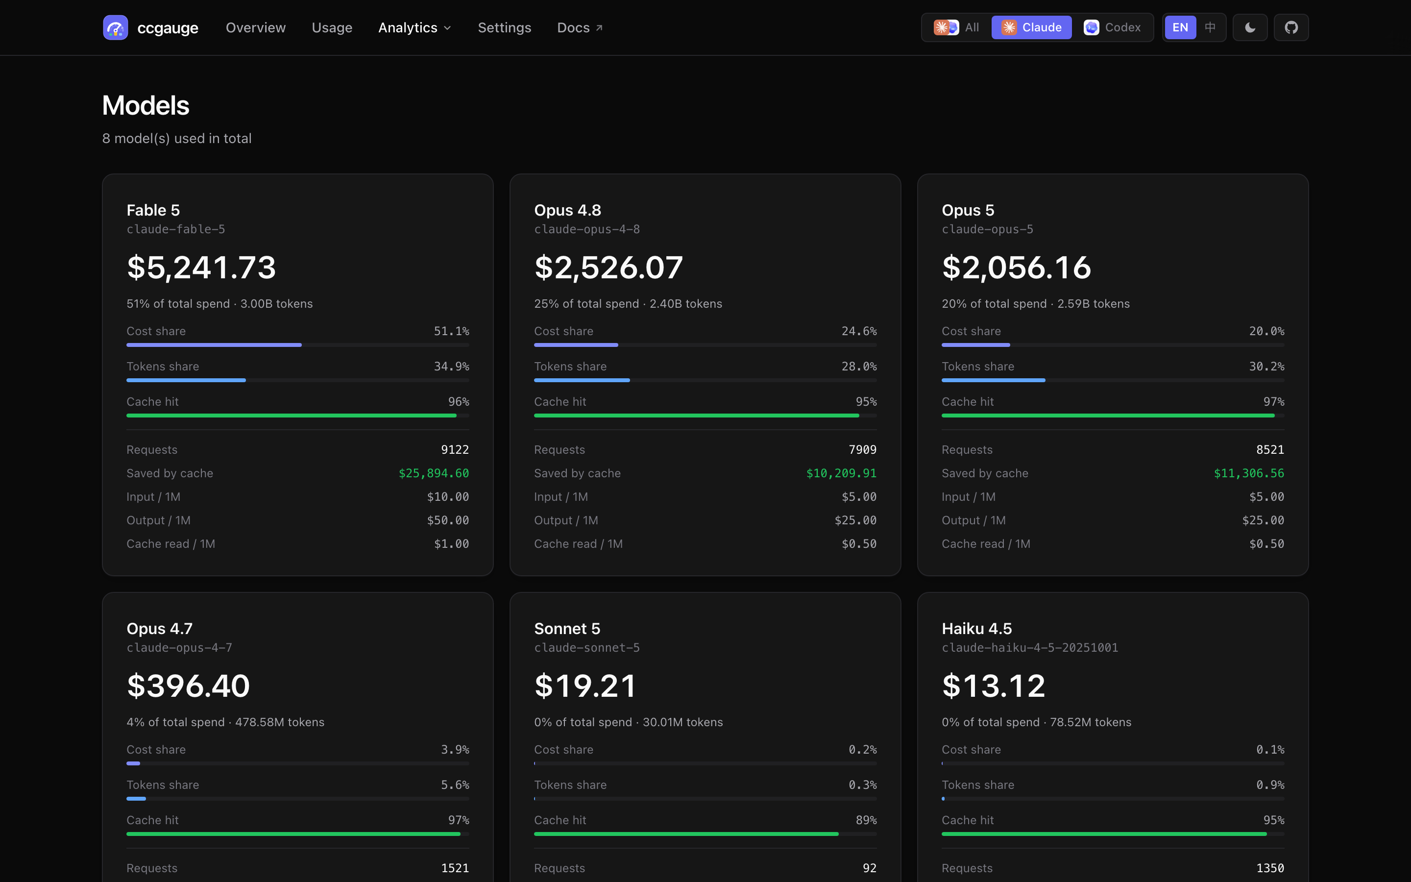This screenshot has height=882, width=1411.
Task: Select EN language option
Action: (1180, 27)
